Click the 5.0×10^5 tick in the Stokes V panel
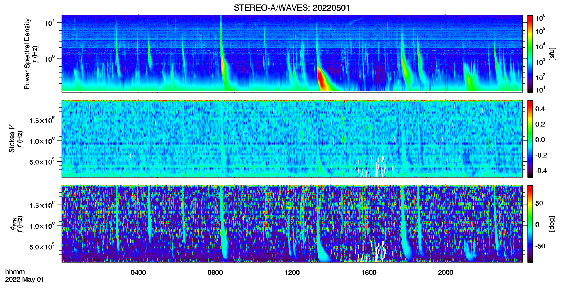 pyautogui.click(x=42, y=162)
